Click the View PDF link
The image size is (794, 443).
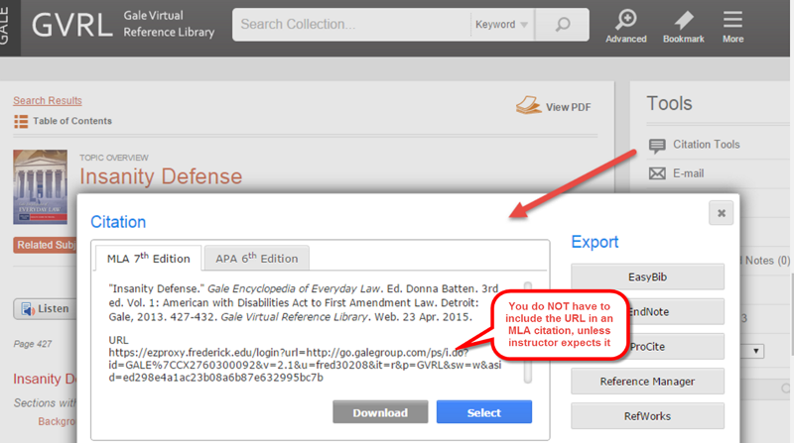[568, 107]
